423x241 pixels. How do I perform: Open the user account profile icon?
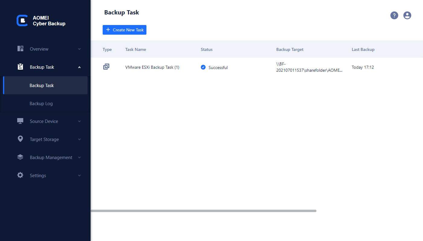(x=407, y=15)
